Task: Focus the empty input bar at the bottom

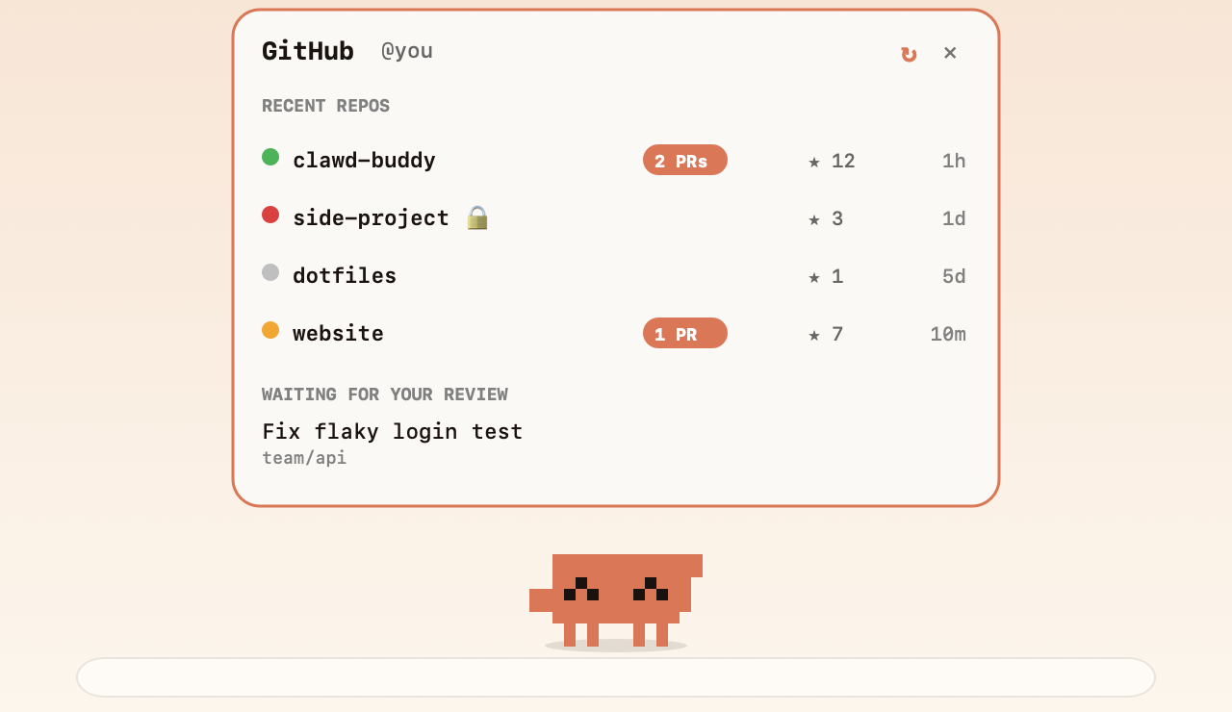Action: 616,677
